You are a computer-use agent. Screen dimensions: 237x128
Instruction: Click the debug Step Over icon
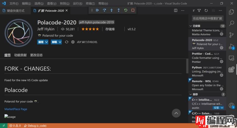click(x=104, y=10)
